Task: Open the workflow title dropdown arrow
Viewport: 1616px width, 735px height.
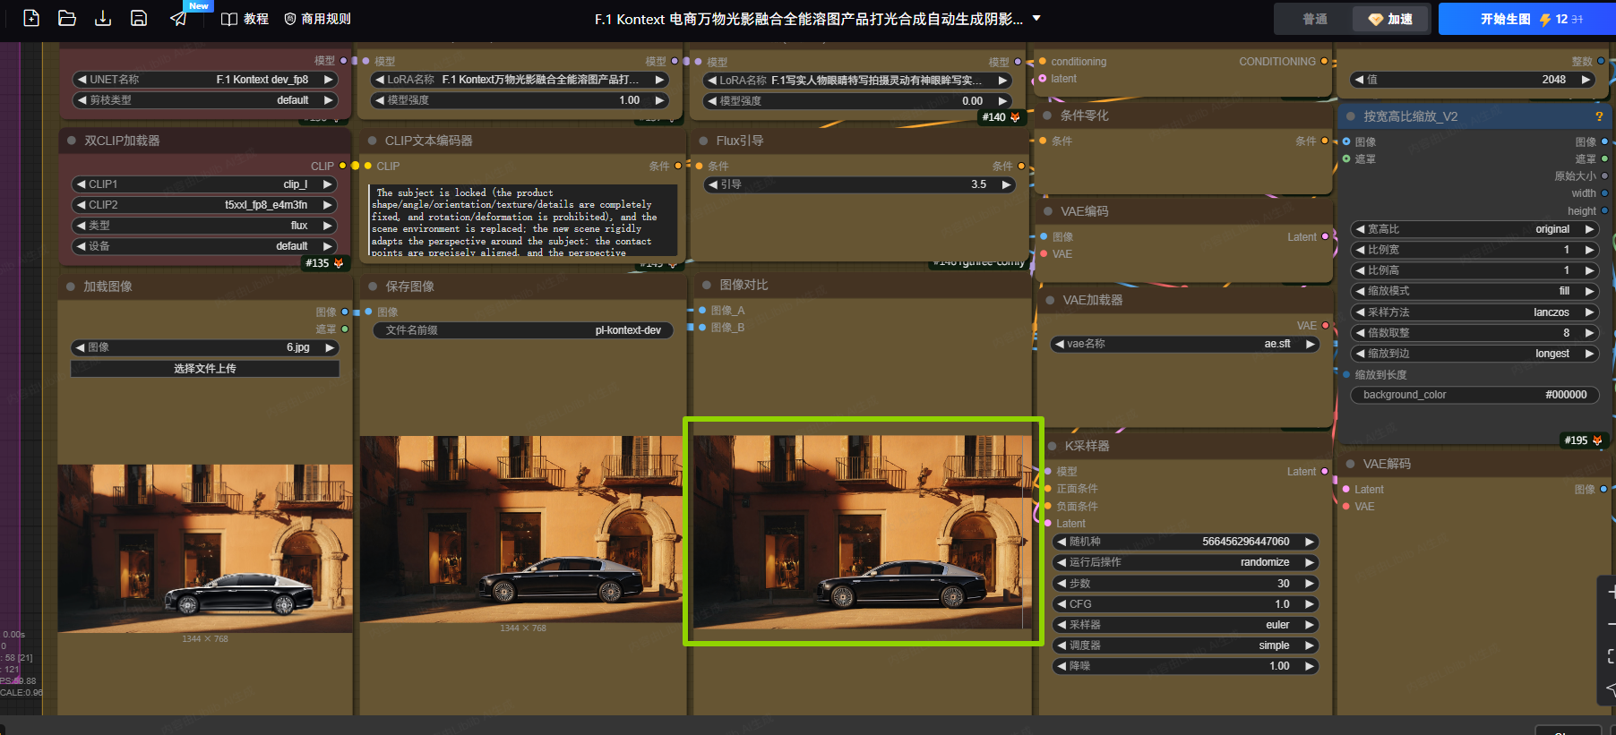Action: click(1036, 18)
